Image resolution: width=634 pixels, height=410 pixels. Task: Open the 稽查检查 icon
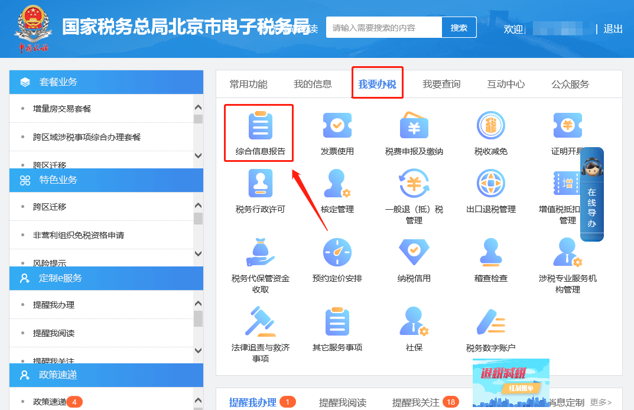491,252
